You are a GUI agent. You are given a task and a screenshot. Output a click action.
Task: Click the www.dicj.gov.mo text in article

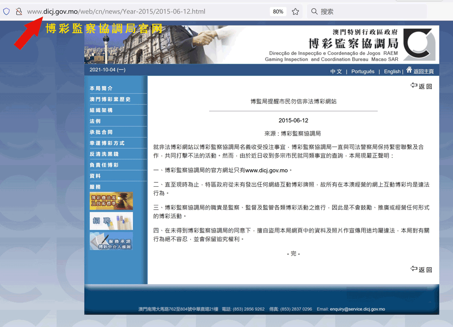coord(266,171)
